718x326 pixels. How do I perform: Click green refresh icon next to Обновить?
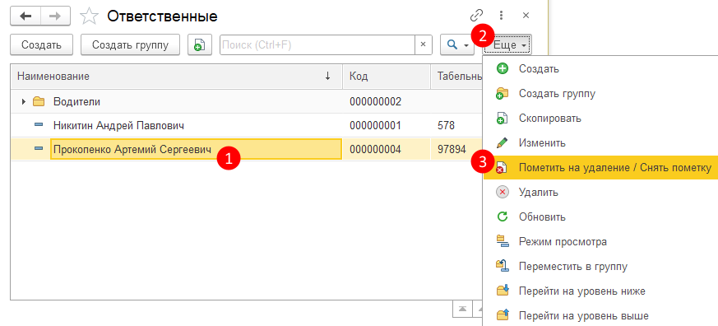(503, 217)
